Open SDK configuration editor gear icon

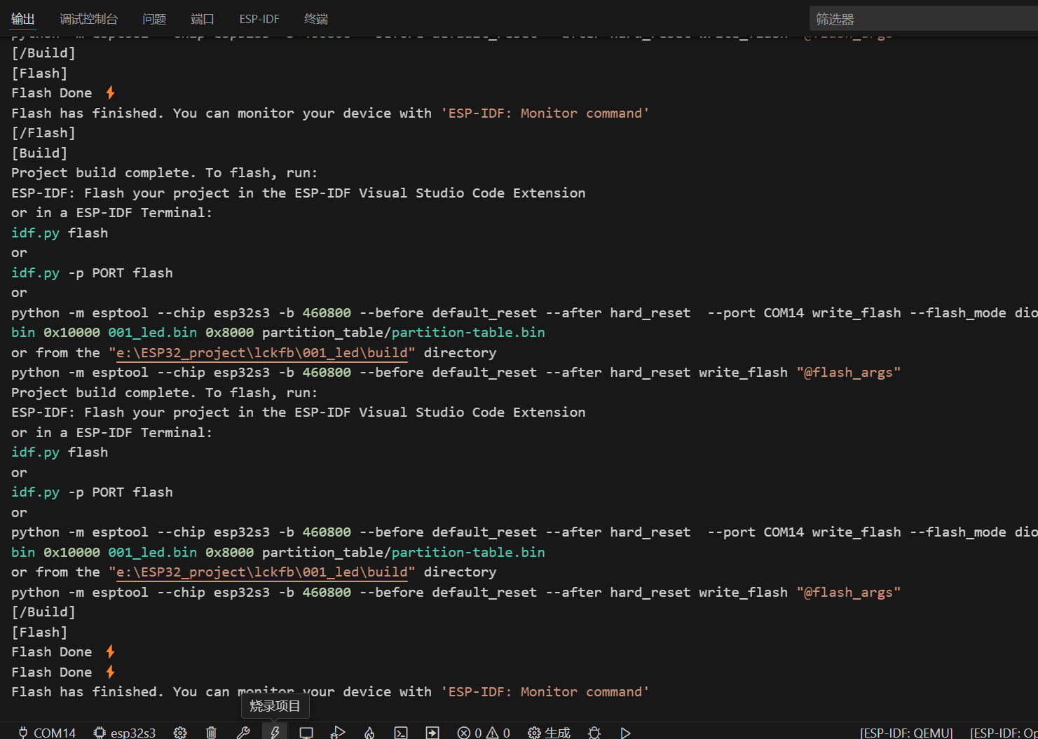tap(180, 732)
